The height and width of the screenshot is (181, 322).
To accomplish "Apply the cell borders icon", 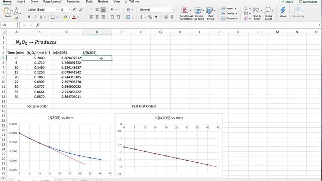I will click(x=53, y=17).
